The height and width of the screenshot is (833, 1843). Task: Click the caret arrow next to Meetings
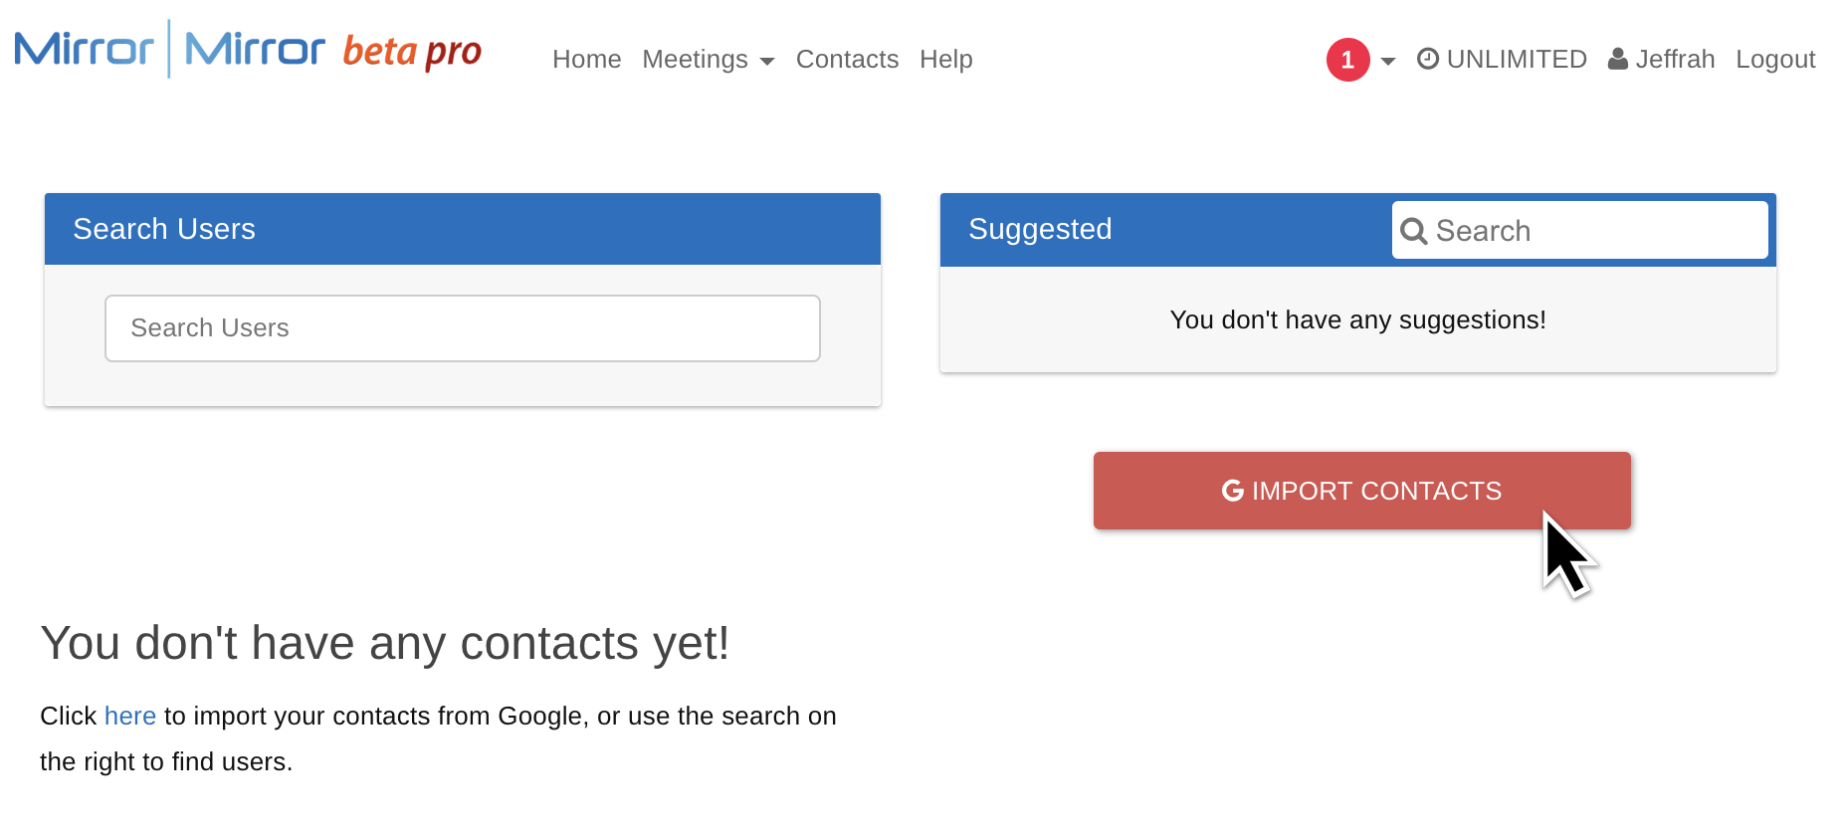pos(766,62)
